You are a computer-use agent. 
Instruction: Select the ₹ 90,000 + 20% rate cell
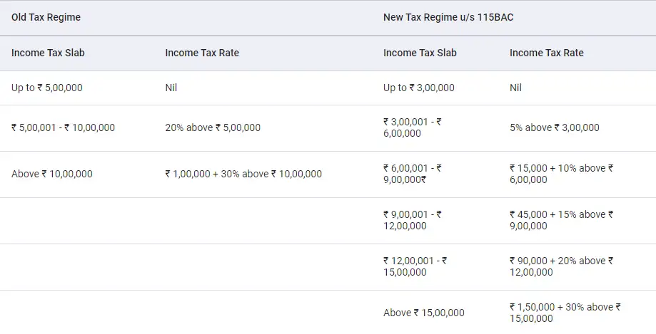pyautogui.click(x=561, y=266)
